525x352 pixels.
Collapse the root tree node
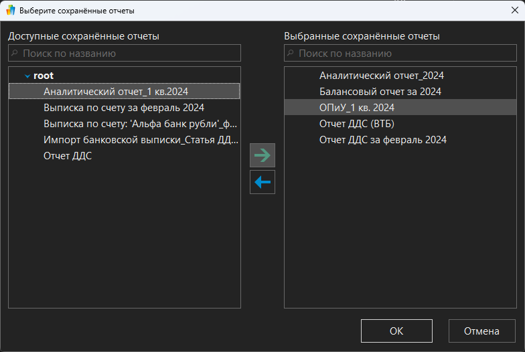pyautogui.click(x=27, y=76)
